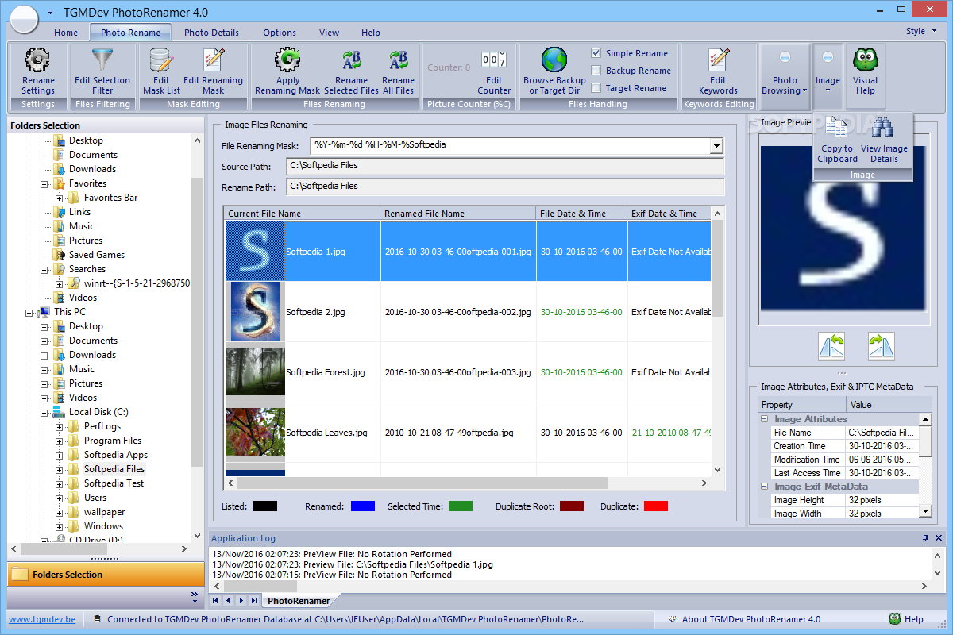Click Folders Selection orange pane button

[x=106, y=575]
